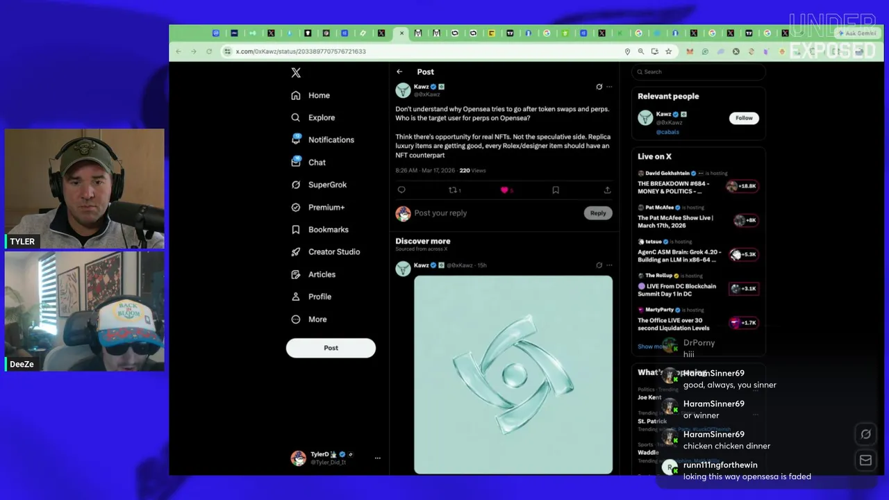
Task: Go back using the Post back arrow
Action: point(399,72)
